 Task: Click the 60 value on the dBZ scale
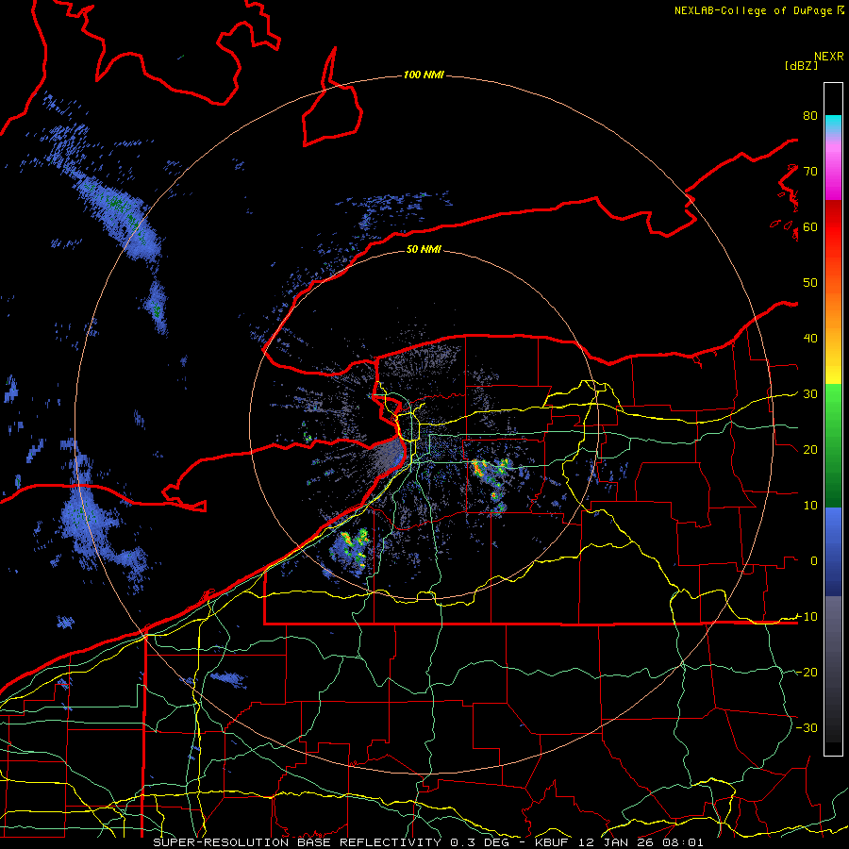(810, 227)
